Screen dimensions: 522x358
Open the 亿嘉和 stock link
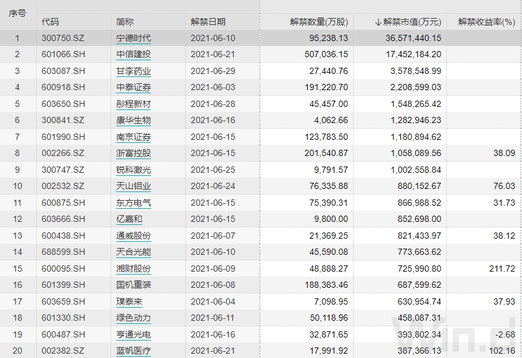click(129, 219)
